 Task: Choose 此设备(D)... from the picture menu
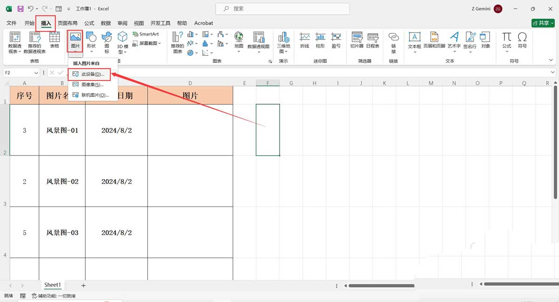coord(89,74)
